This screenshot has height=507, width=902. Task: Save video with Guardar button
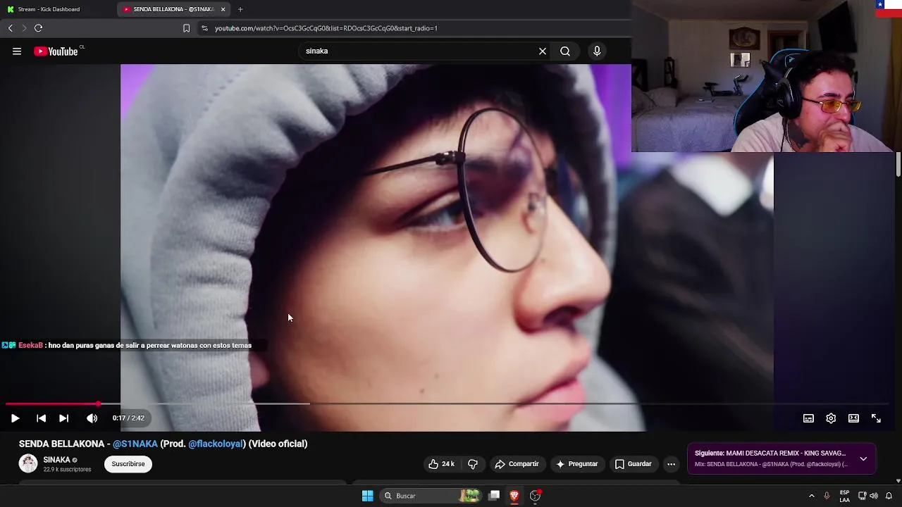coord(633,464)
